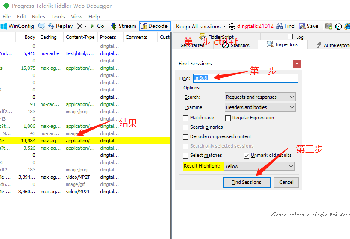This screenshot has width=350, height=239.
Task: Select the session with body 91
Action: 85,104
